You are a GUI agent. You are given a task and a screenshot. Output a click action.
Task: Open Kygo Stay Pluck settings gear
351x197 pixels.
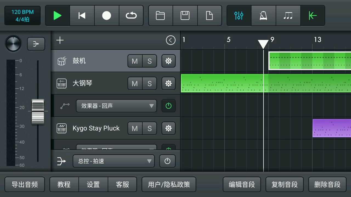(x=168, y=128)
